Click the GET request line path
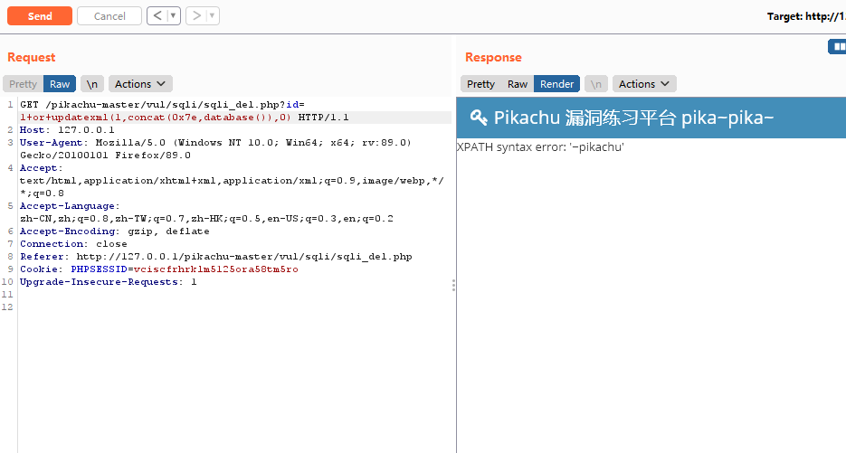Image resolution: width=846 pixels, height=453 pixels. 162,105
